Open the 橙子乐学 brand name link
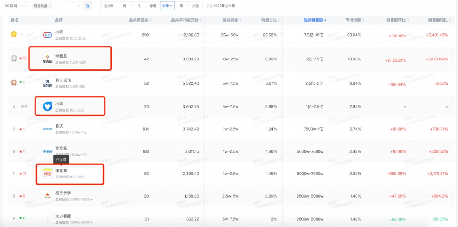Screen dimensions: 458x227 (63, 193)
